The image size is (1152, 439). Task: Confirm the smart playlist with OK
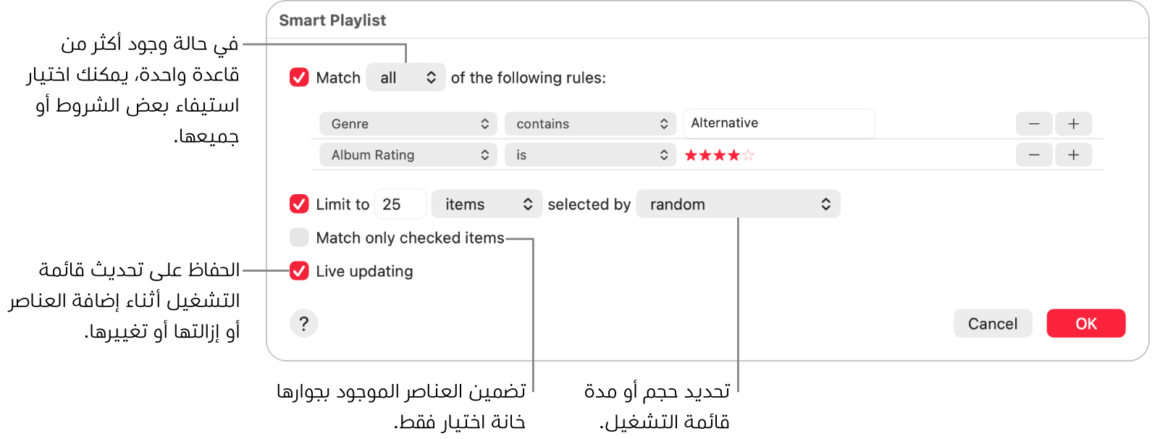tap(1085, 324)
